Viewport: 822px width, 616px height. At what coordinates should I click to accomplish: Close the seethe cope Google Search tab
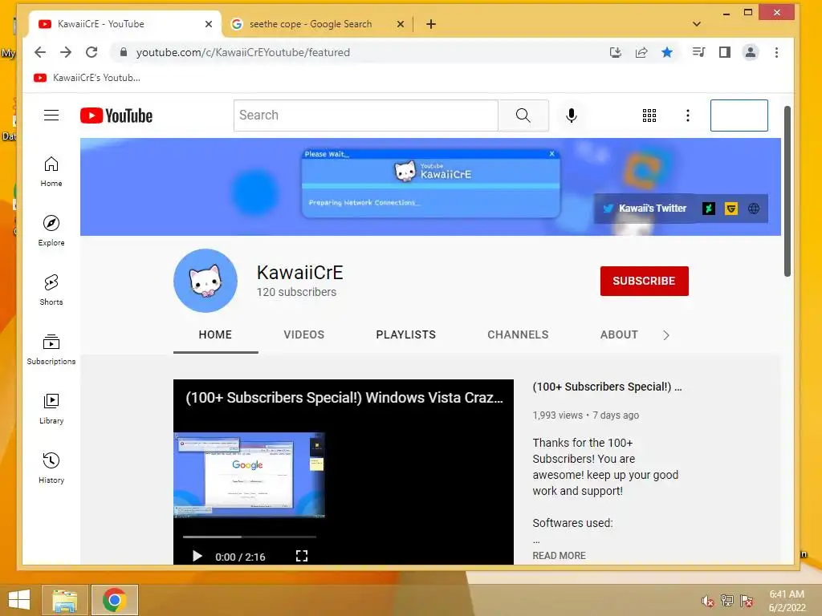tap(401, 24)
